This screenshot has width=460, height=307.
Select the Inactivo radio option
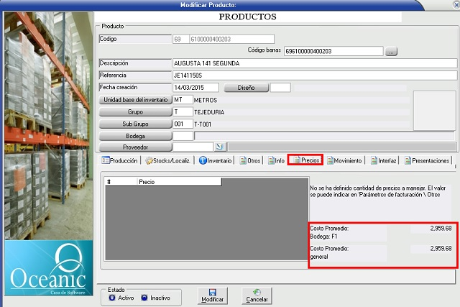(x=144, y=296)
